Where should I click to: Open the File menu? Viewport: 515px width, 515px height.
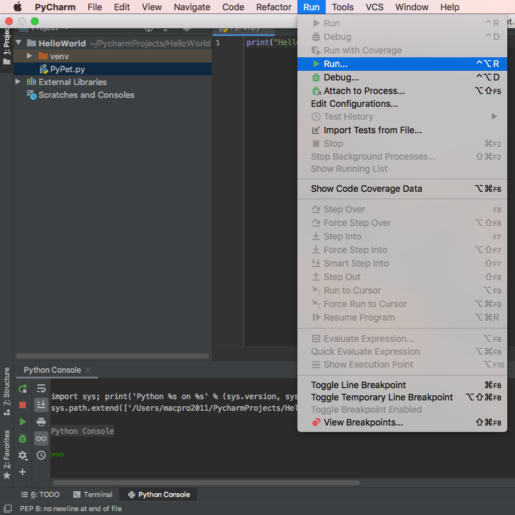click(95, 7)
